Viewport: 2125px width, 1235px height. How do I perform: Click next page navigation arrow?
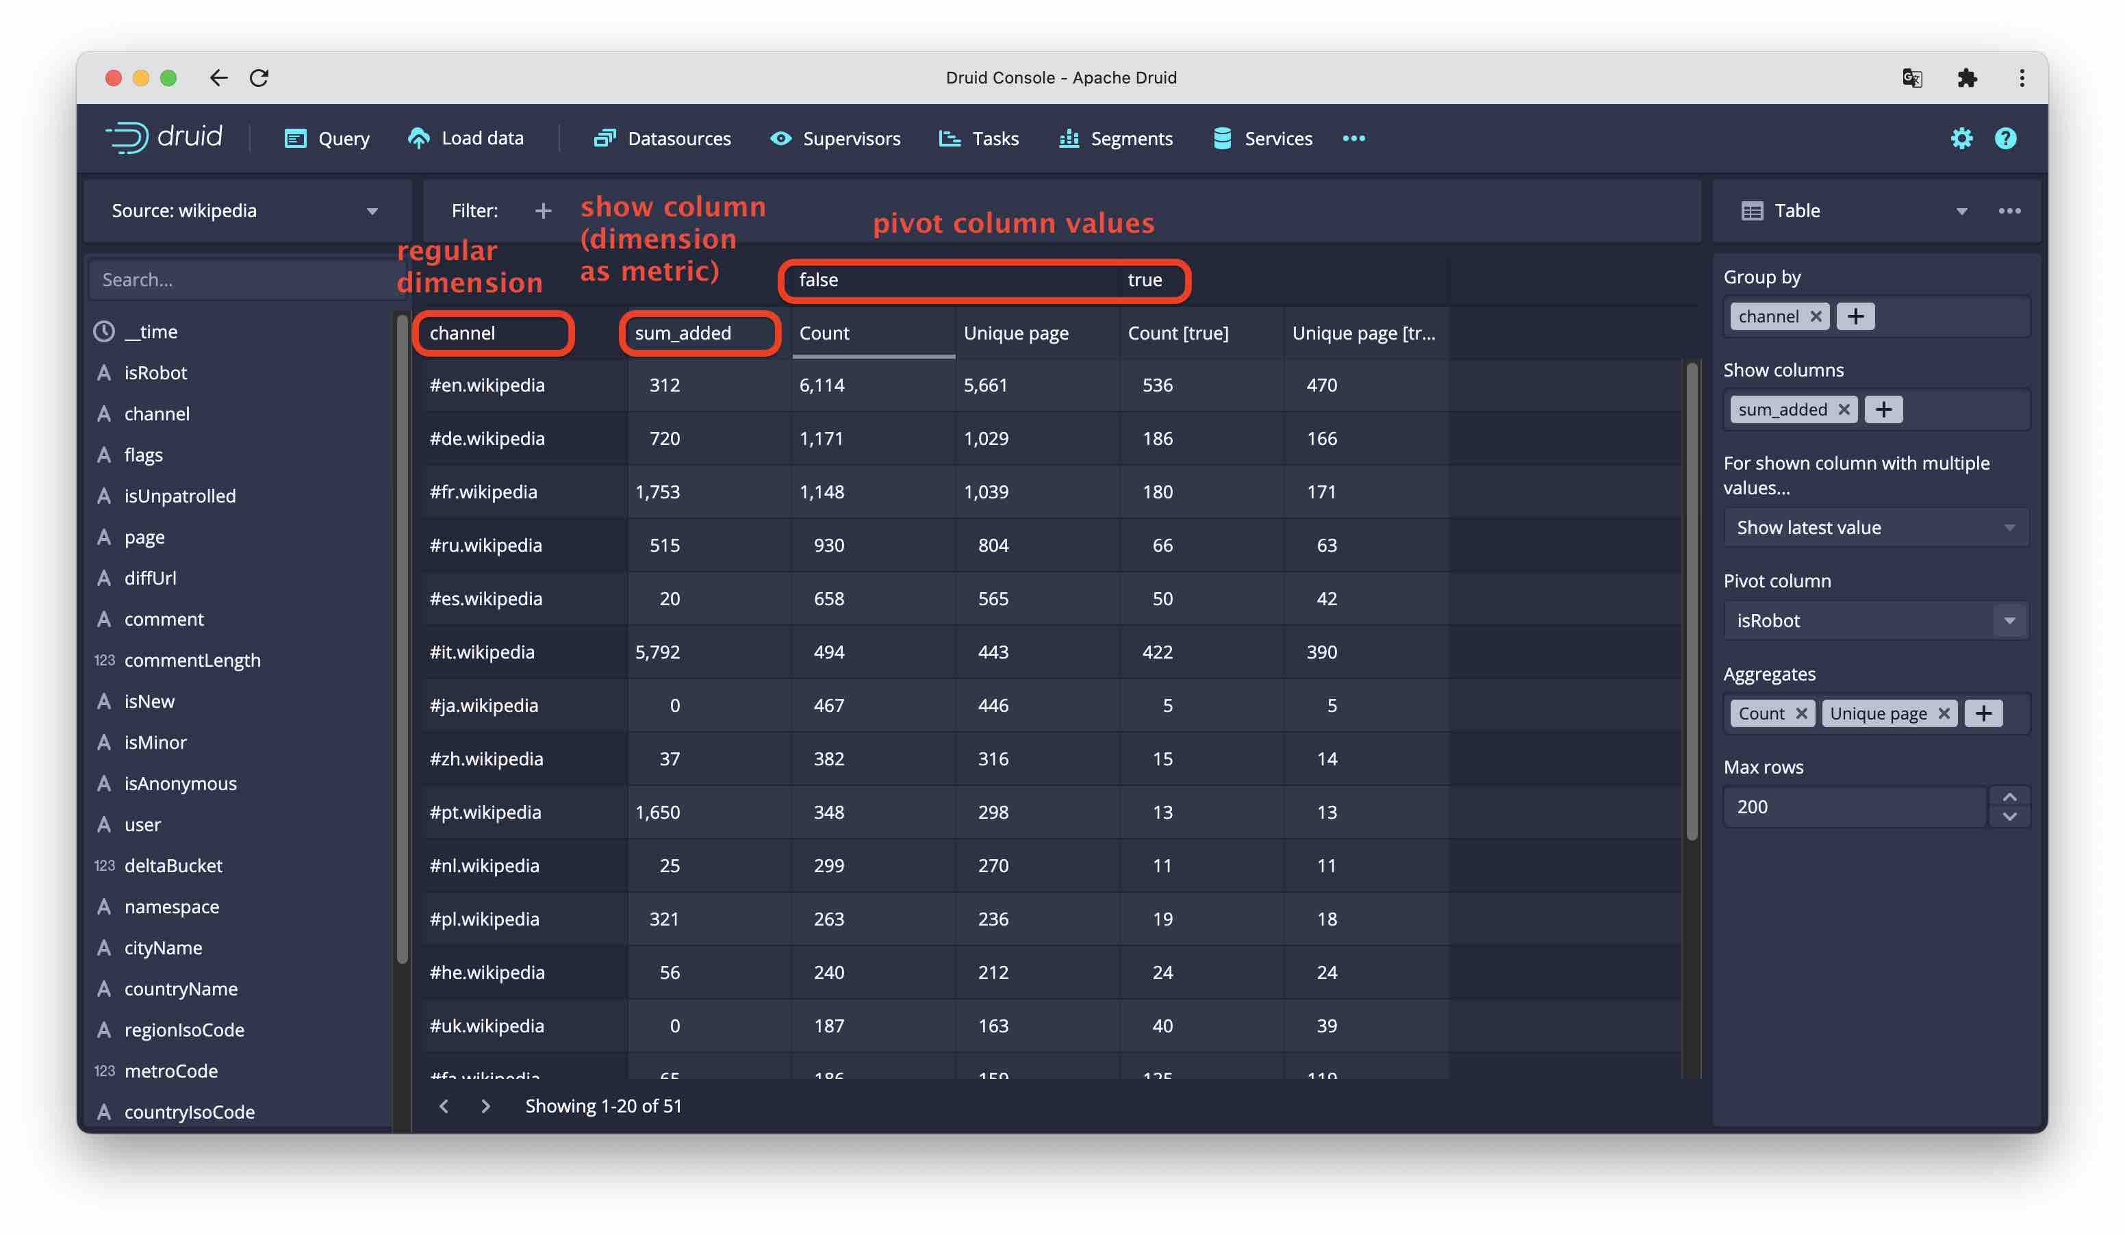(482, 1106)
